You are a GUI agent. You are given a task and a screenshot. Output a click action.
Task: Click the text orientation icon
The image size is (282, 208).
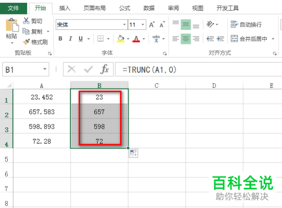point(210,24)
